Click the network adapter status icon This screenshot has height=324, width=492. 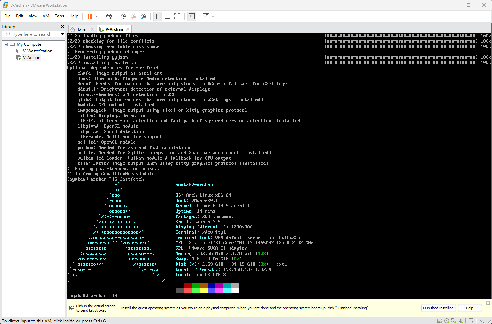[454, 321]
